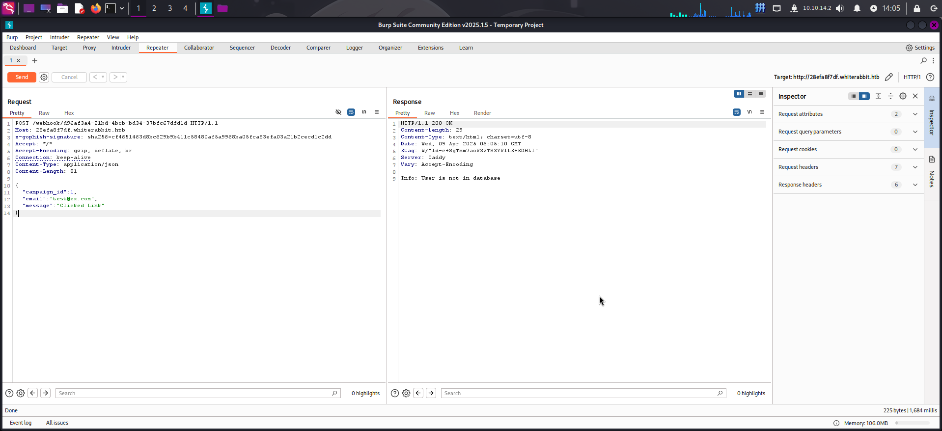942x431 pixels.
Task: Go to previous match in Response search
Action: coord(418,393)
